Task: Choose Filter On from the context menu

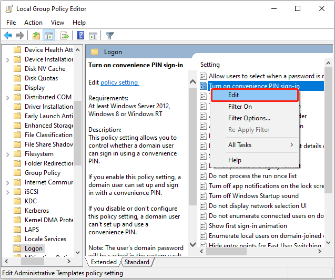Action: click(255, 106)
